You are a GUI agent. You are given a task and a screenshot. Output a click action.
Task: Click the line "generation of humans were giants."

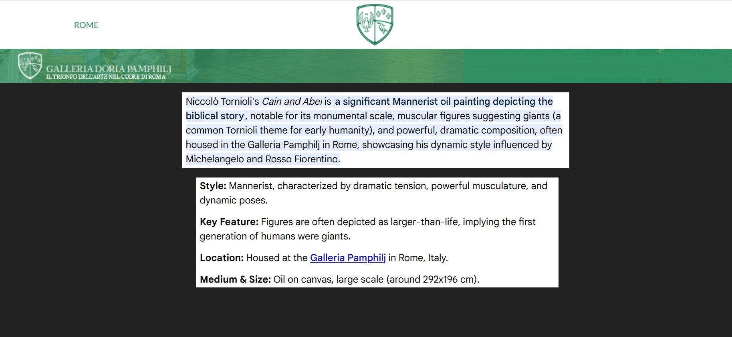[x=275, y=236]
